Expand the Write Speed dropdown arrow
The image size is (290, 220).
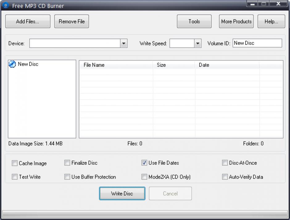[x=198, y=43]
